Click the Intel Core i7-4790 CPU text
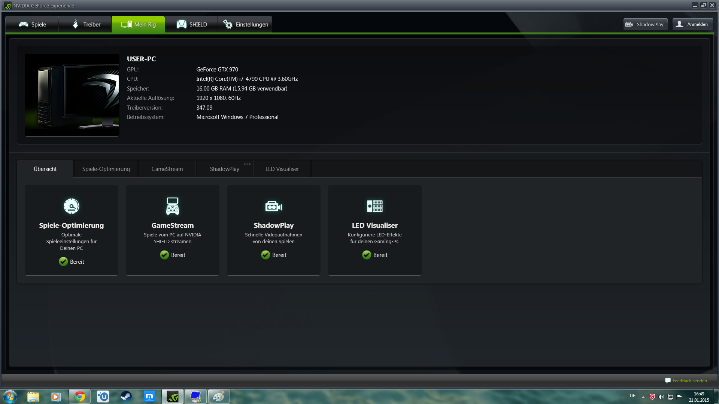Viewport: 719px width, 404px height. pyautogui.click(x=247, y=79)
